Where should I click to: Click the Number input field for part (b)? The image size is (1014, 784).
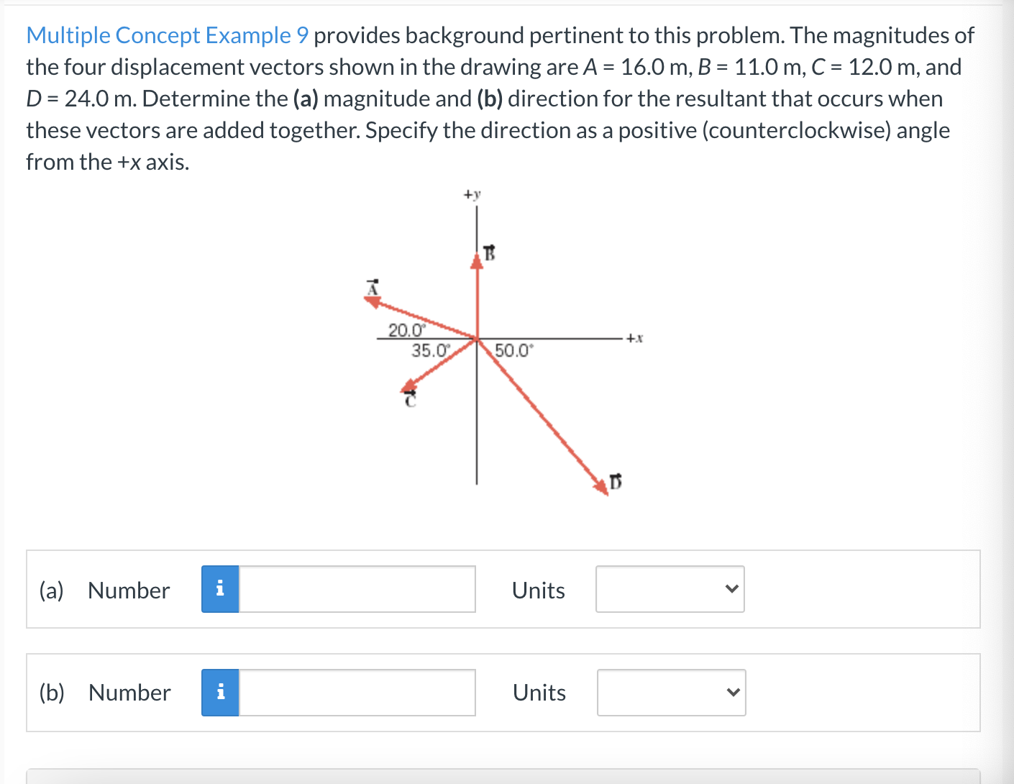[356, 692]
